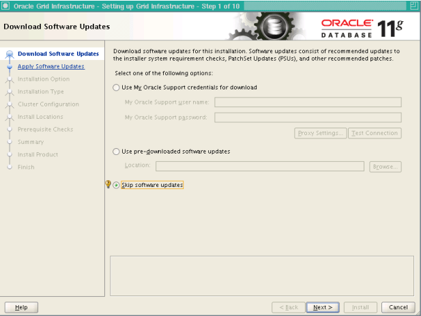The height and width of the screenshot is (316, 421).
Task: Click Prerequisite Checks step in sidebar
Action: [x=46, y=130]
